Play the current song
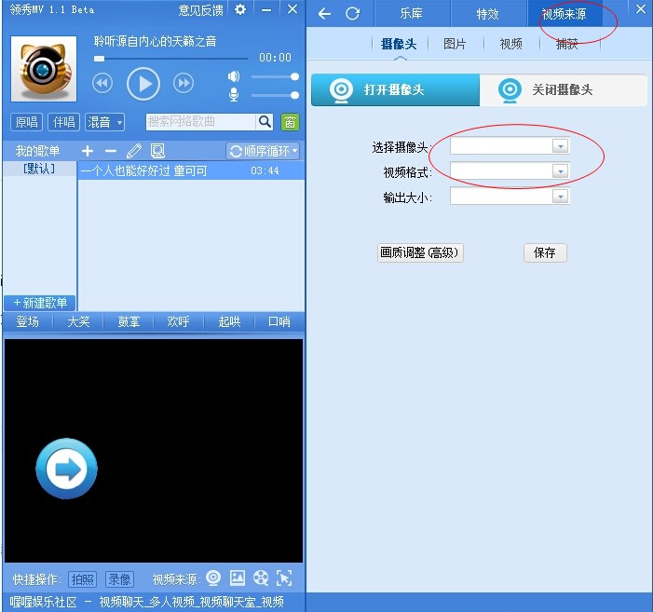Viewport: 653px width, 612px height. click(x=143, y=84)
